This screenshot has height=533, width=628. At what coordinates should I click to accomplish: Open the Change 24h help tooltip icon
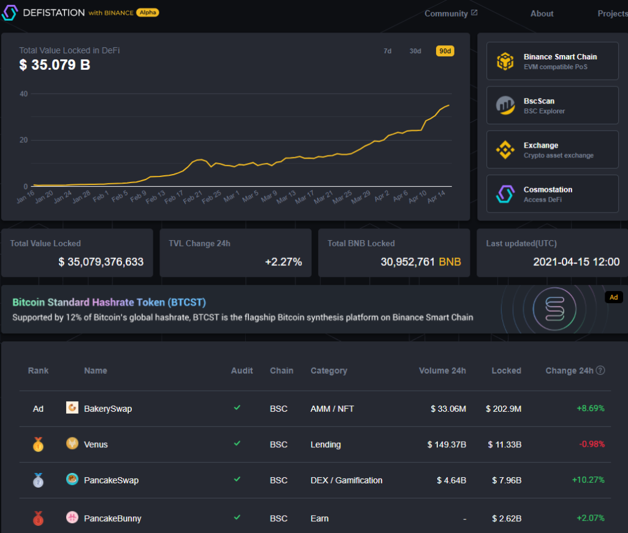coord(600,370)
